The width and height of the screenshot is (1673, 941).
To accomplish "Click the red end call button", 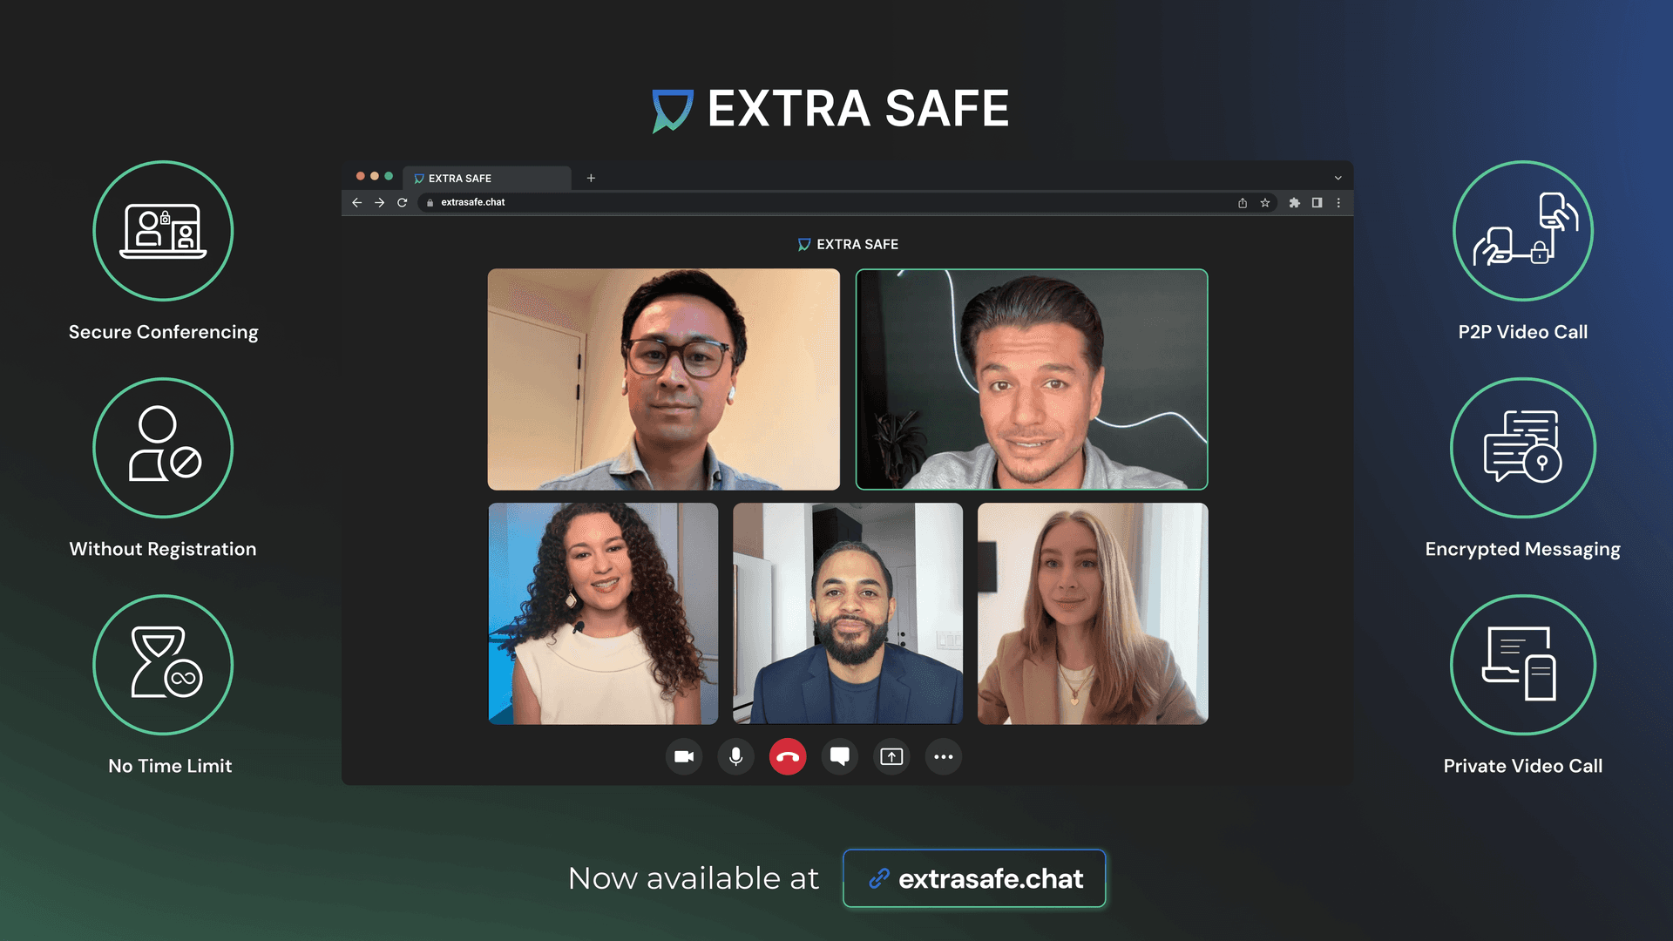I will (788, 756).
